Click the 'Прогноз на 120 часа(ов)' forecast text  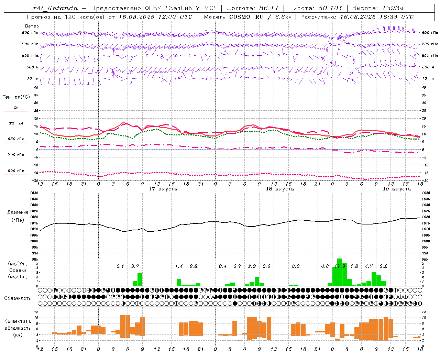[66, 17]
